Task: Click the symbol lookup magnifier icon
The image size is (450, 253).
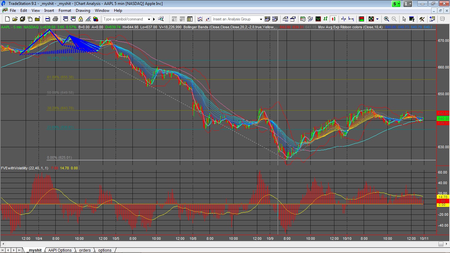Action: point(161,19)
